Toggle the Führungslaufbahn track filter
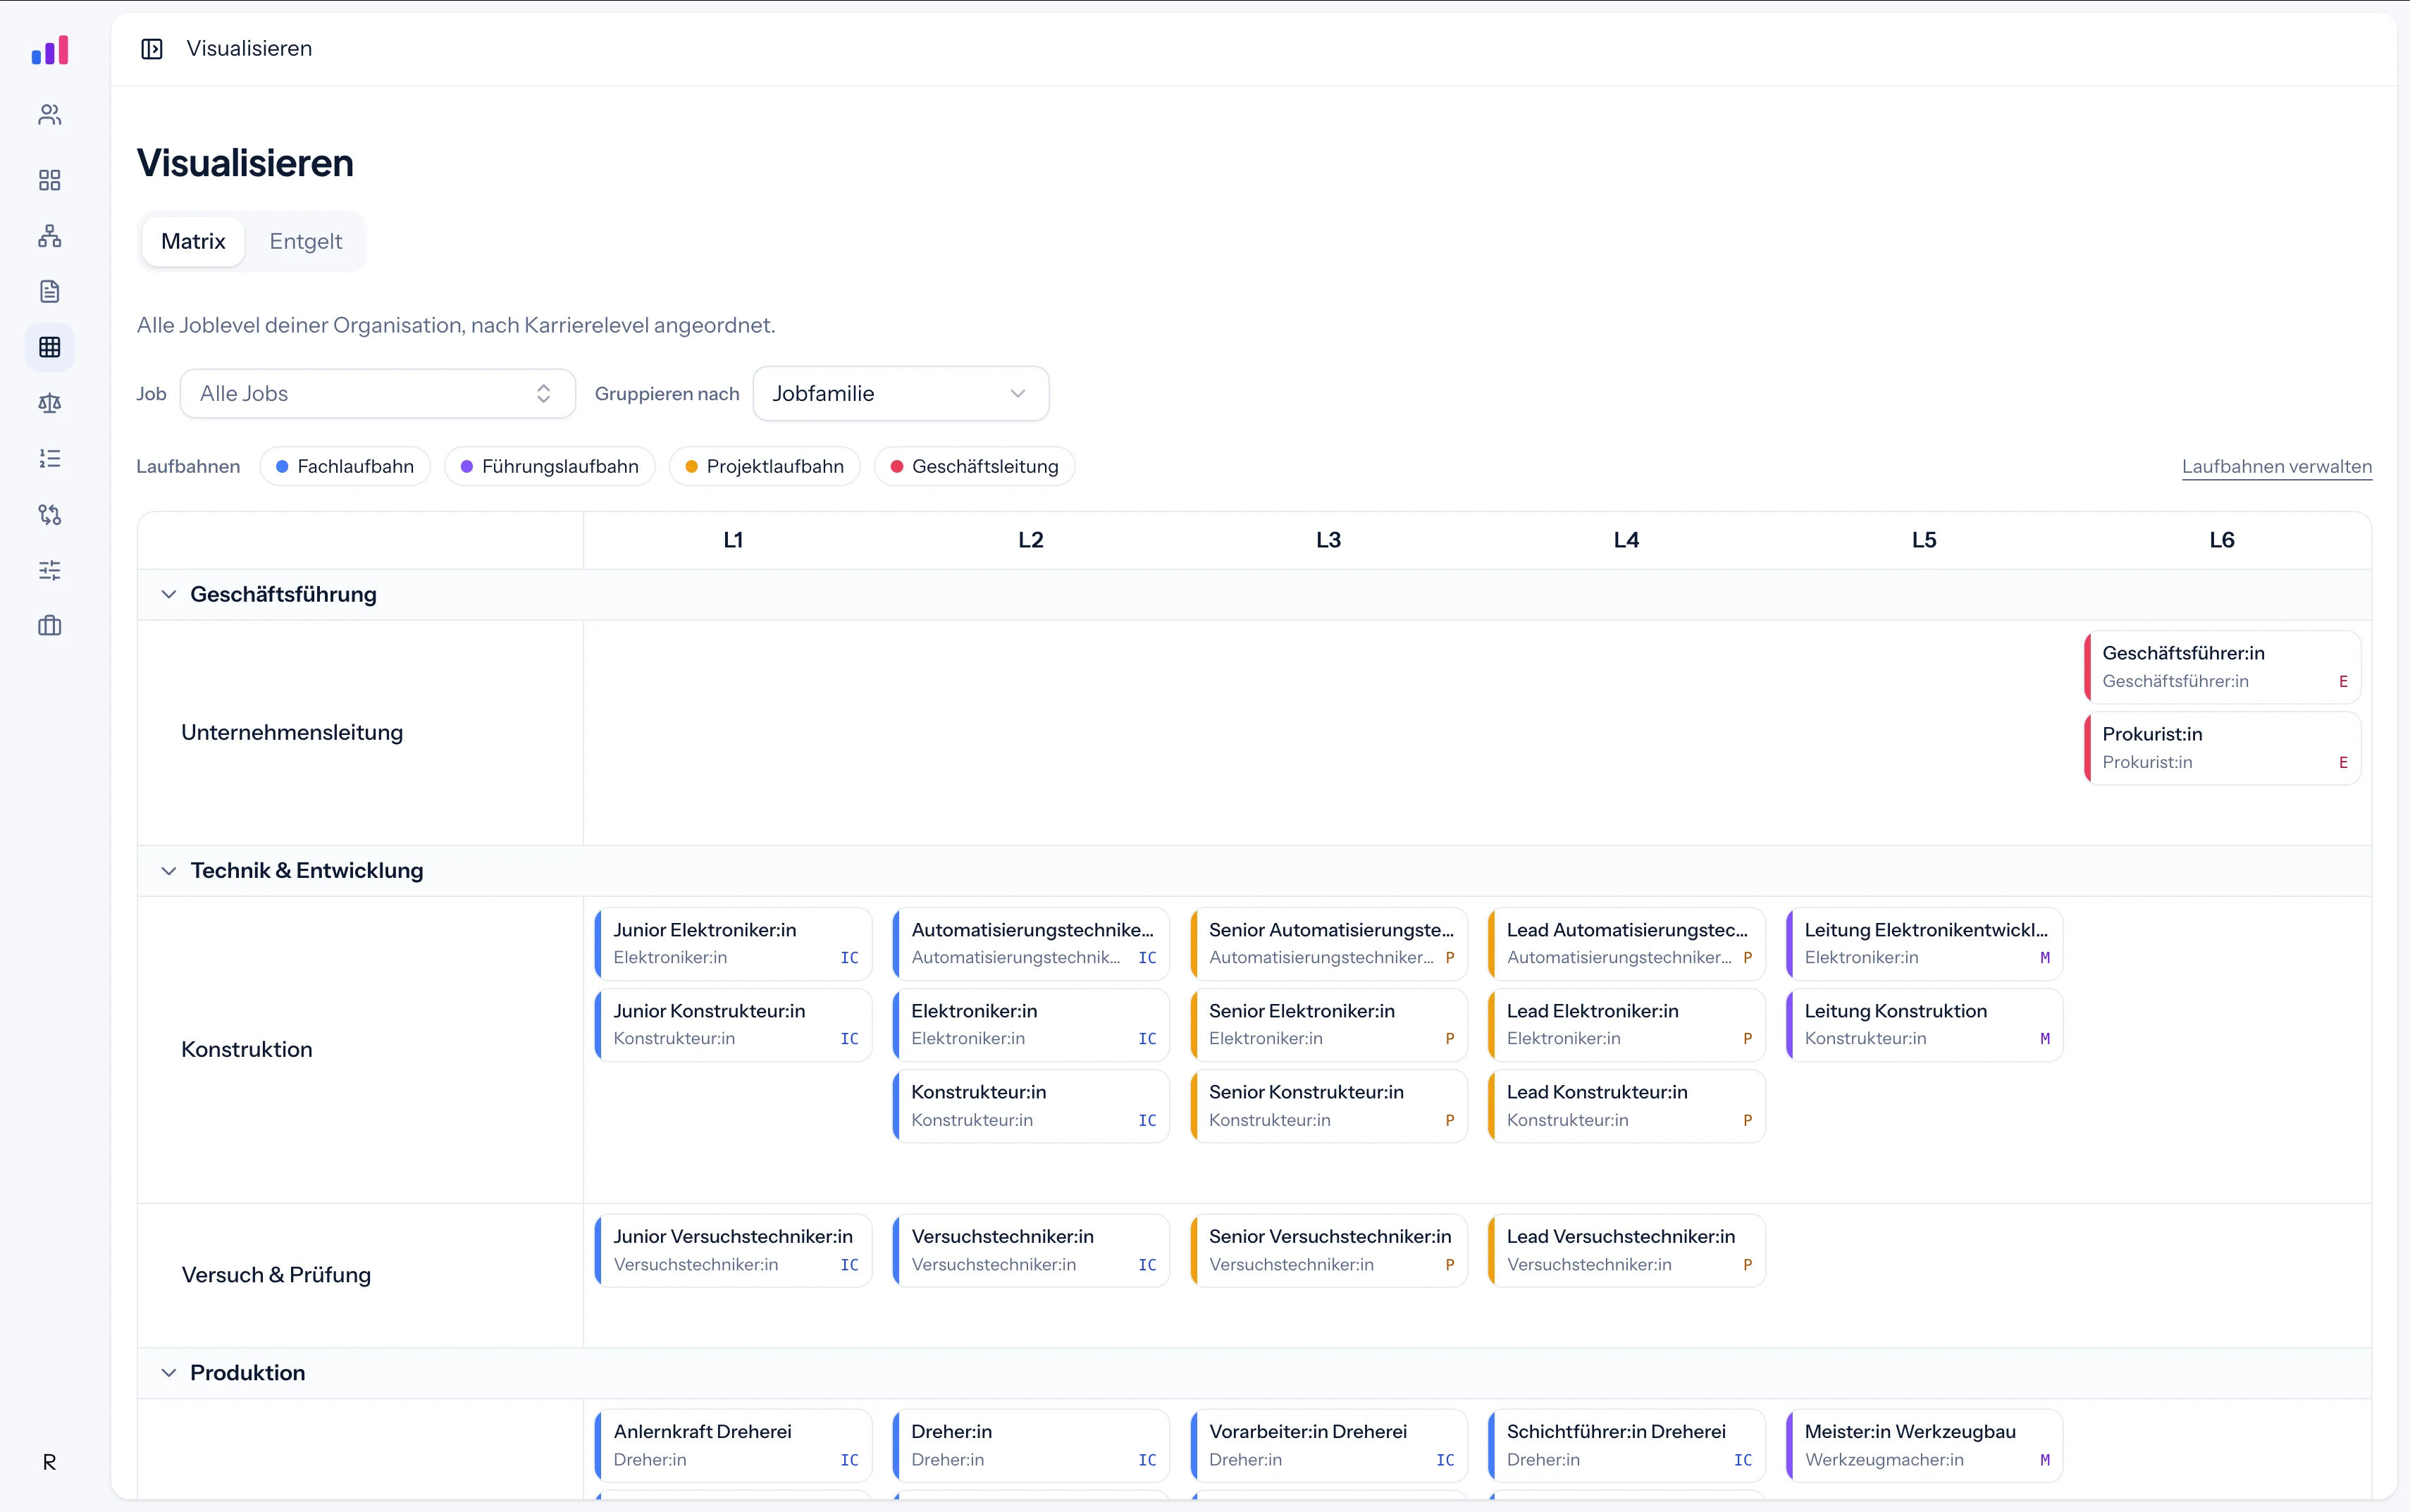This screenshot has width=2410, height=1512. [550, 466]
